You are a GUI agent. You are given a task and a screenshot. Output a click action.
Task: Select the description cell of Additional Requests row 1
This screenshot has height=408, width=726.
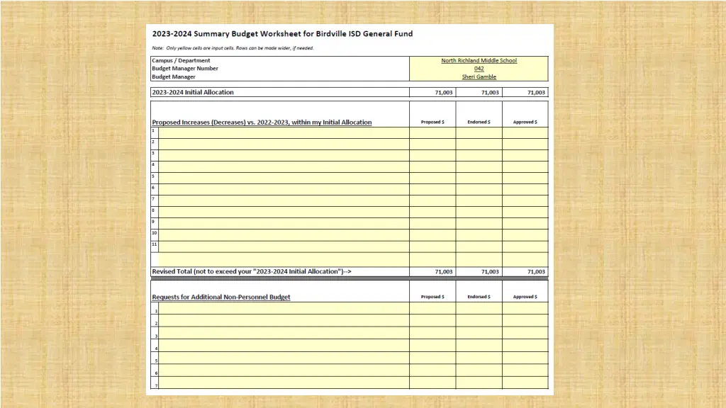point(283,309)
